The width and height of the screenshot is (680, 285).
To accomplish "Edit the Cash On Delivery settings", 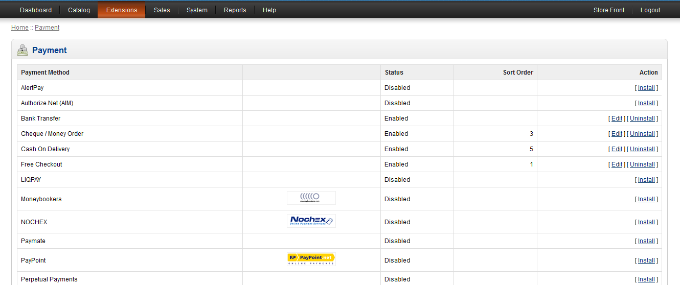I will [x=617, y=149].
